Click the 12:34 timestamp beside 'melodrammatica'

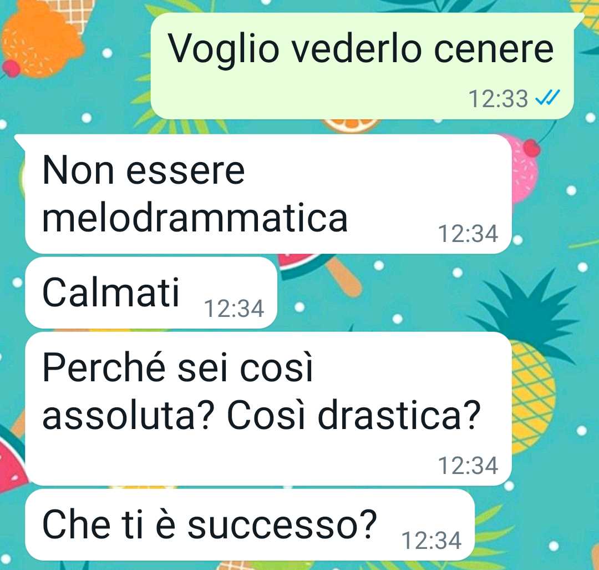(x=468, y=234)
